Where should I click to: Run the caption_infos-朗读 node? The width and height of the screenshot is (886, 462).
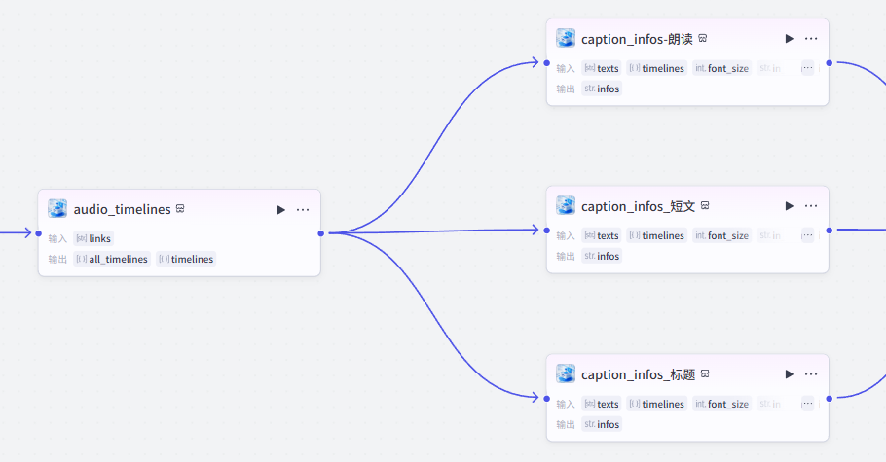coord(789,39)
